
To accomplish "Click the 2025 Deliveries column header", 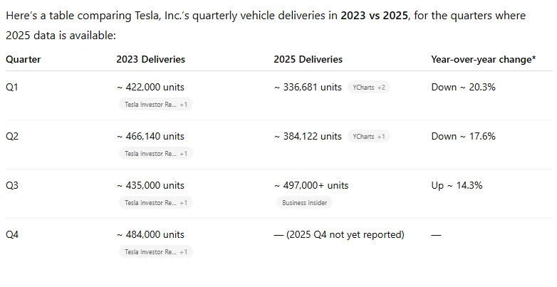I will [308, 60].
